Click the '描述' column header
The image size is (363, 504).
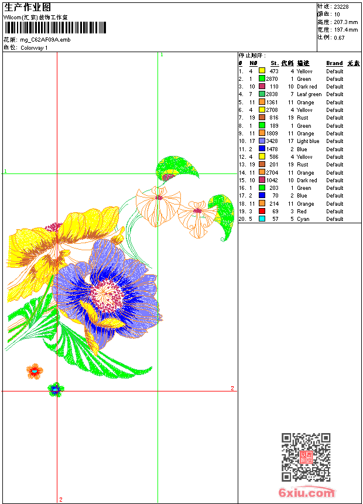303,63
